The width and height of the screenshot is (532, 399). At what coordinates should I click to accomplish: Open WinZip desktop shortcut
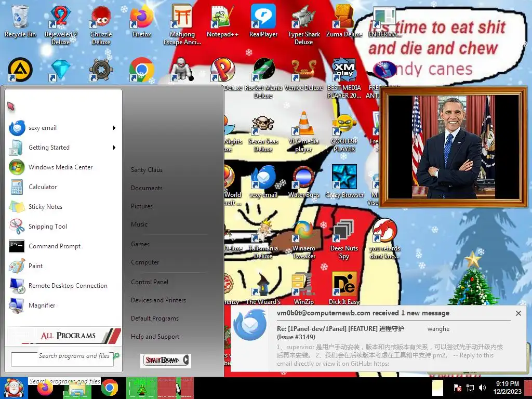(x=303, y=288)
